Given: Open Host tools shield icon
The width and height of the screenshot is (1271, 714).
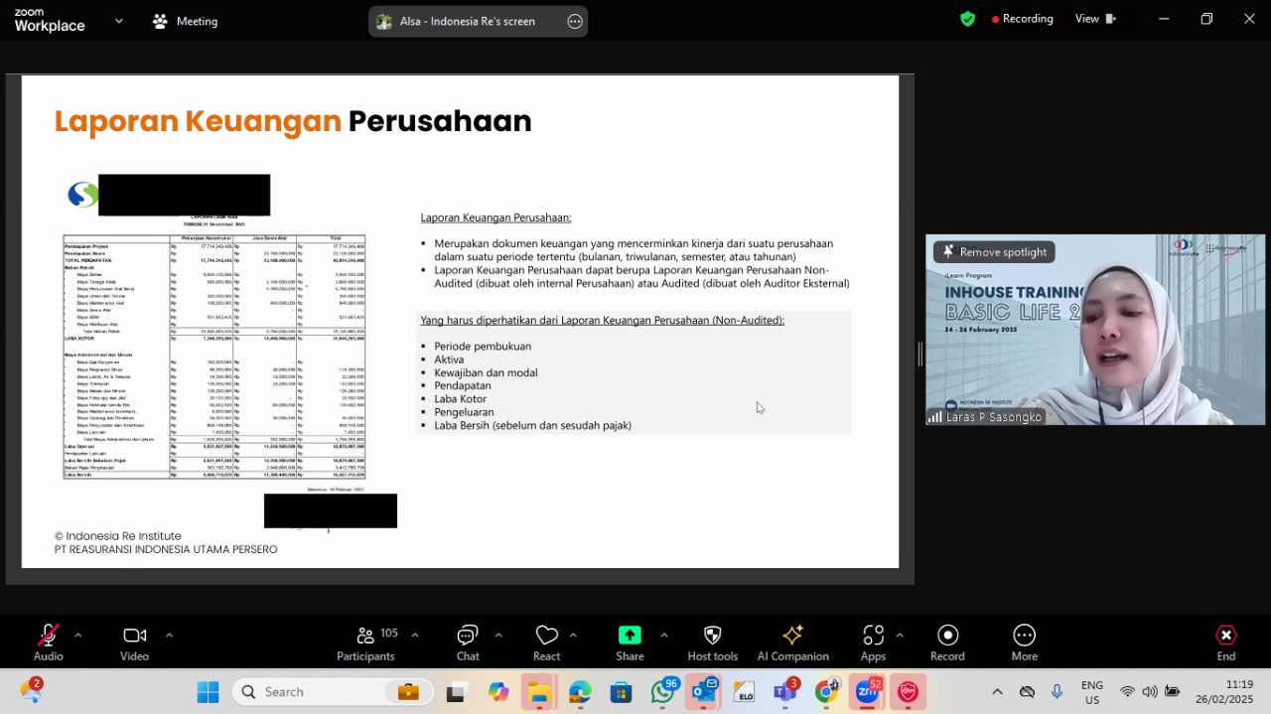Looking at the screenshot, I should coord(712,635).
